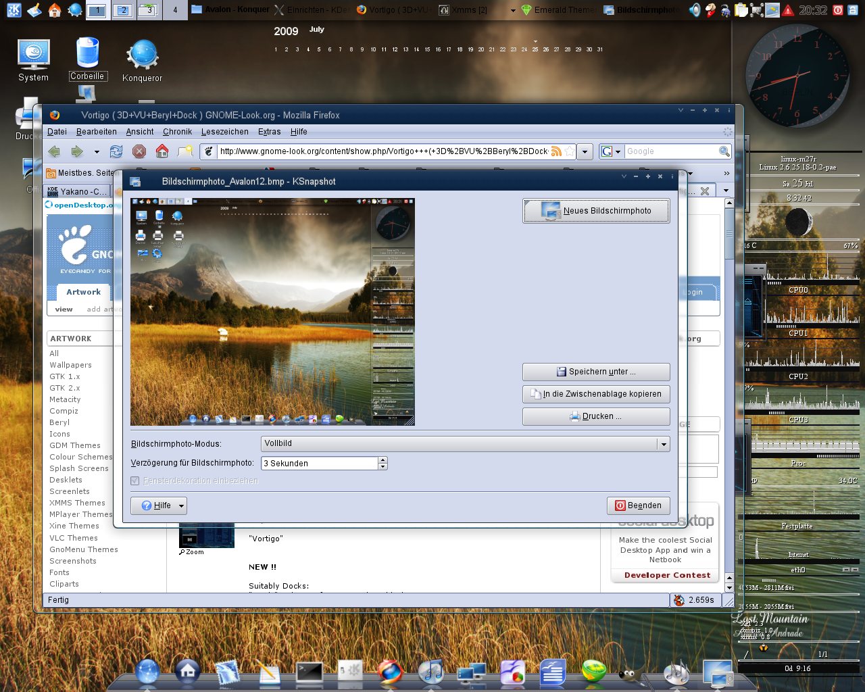The height and width of the screenshot is (692, 865).
Task: Click Firefox back arrow button
Action: click(55, 151)
